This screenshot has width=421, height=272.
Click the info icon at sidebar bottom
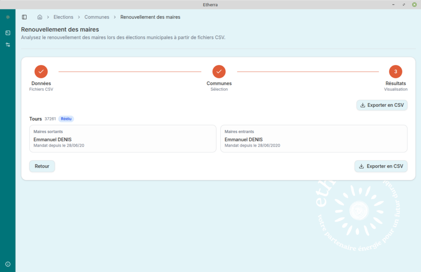pos(8,264)
